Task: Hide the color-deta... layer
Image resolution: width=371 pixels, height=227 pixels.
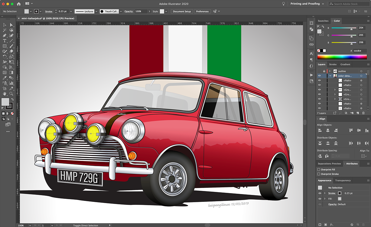Action: coord(319,76)
